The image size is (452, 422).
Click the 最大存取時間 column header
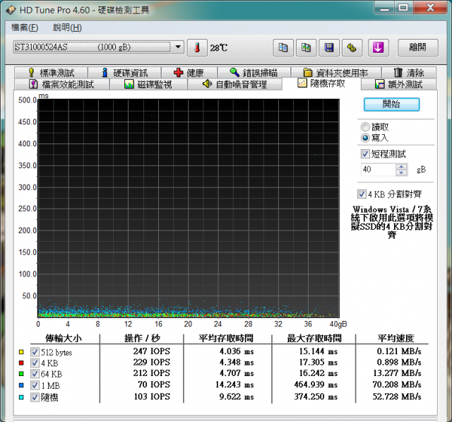314,339
